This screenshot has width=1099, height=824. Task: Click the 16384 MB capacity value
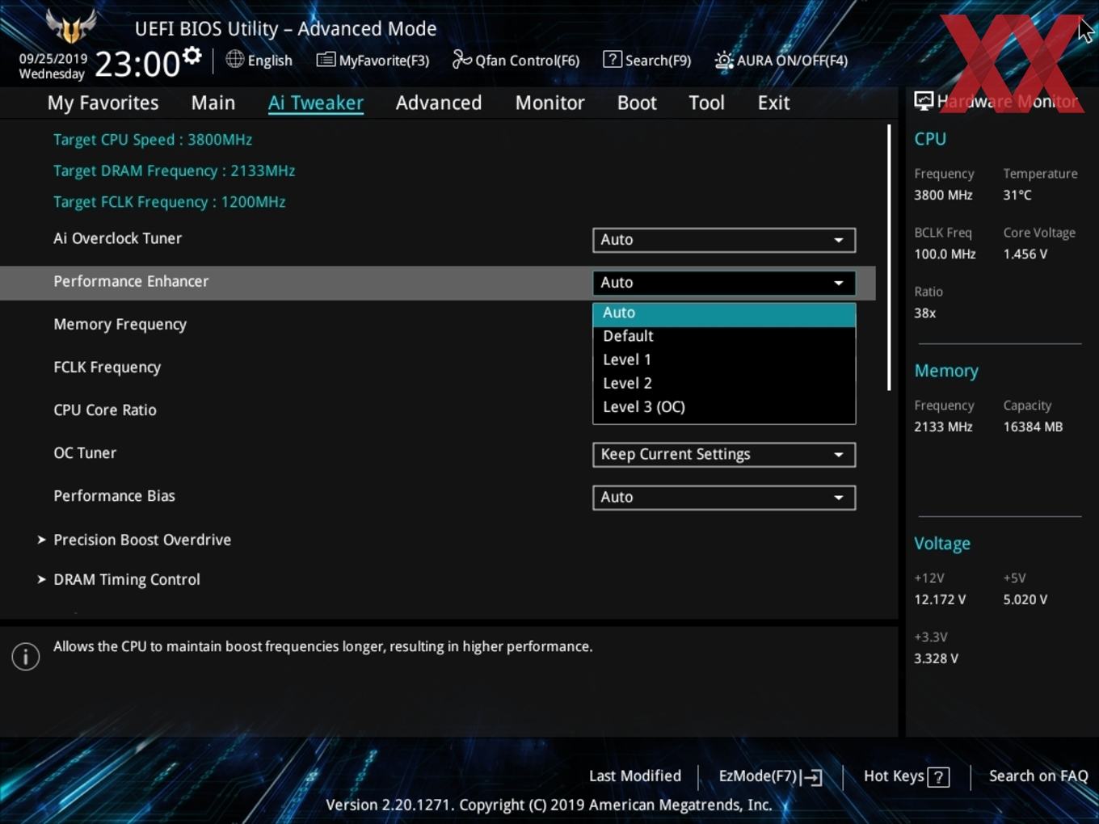pos(1033,427)
